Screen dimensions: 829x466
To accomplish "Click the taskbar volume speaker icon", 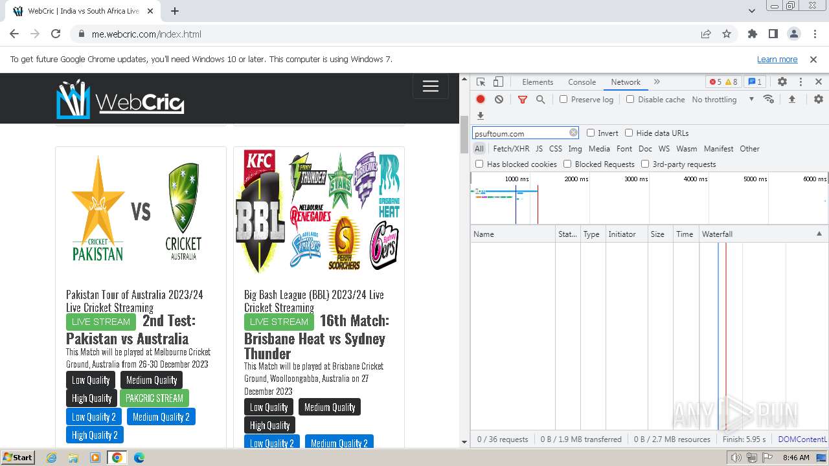I will pos(736,458).
